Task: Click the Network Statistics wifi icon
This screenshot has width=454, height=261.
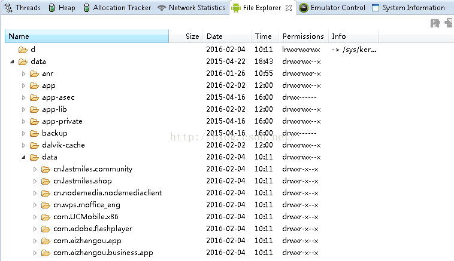Action: [x=162, y=8]
